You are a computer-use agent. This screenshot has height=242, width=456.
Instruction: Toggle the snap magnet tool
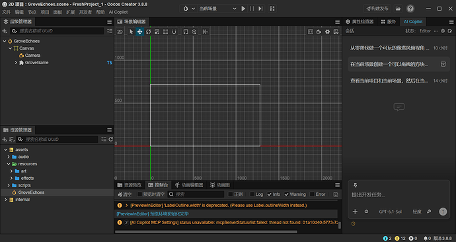[174, 32]
